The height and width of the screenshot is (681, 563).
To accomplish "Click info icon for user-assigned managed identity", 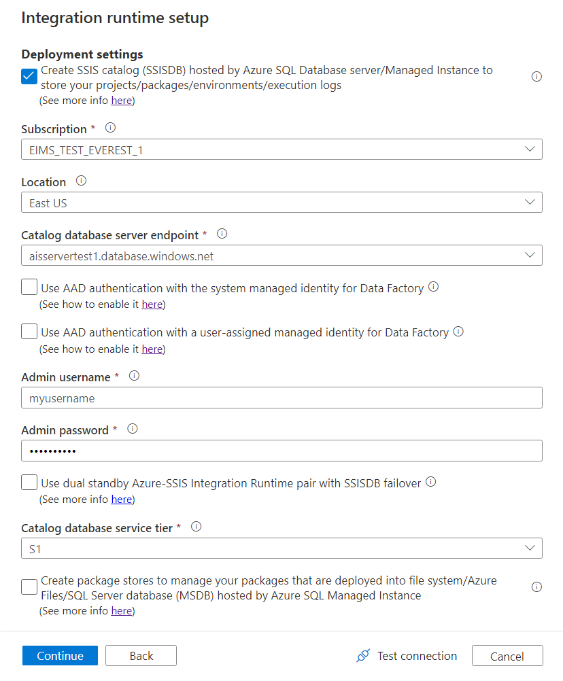I will [458, 332].
